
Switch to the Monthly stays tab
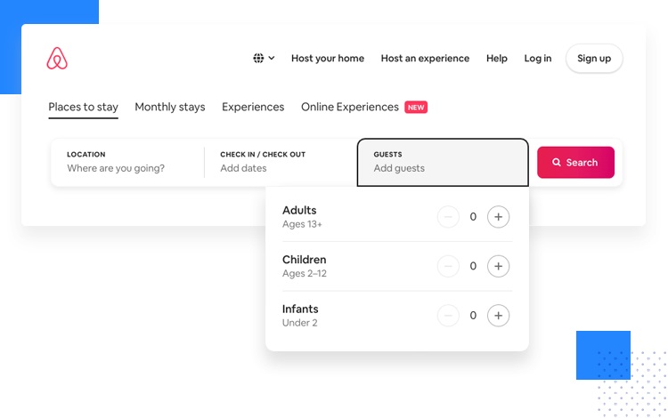(169, 107)
